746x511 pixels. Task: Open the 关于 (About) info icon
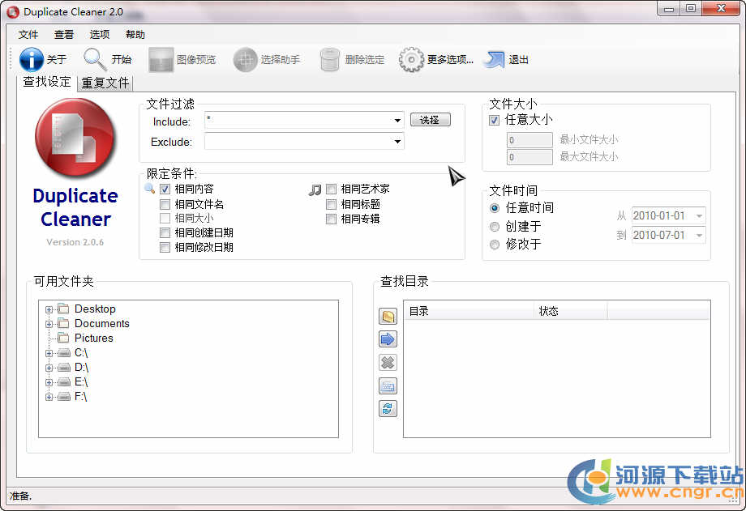(30, 58)
